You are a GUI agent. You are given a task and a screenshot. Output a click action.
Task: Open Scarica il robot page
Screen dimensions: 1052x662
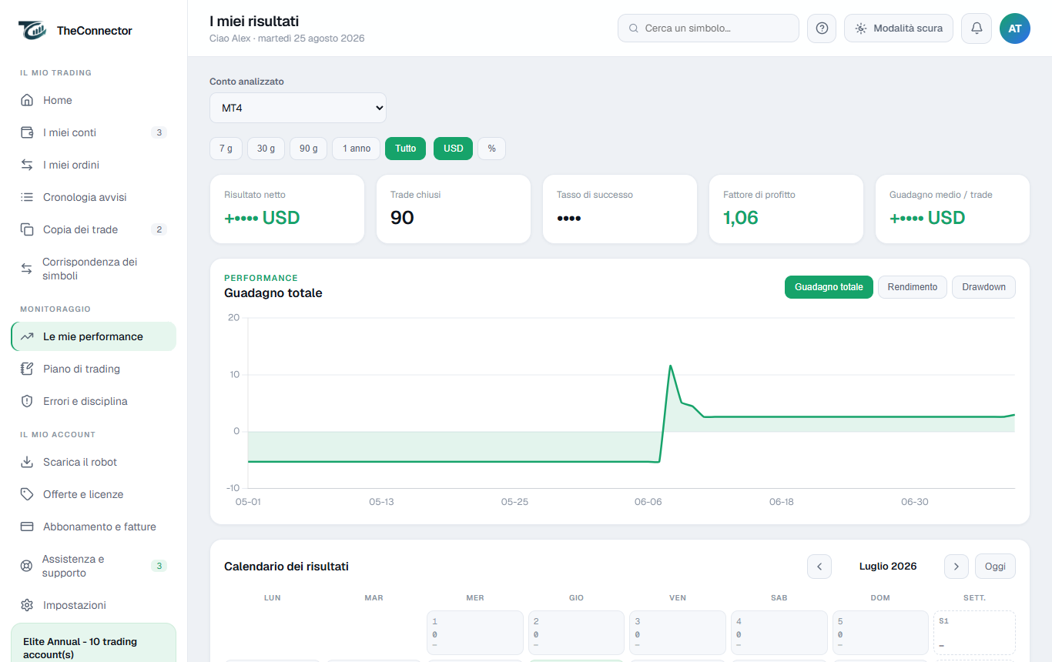pyautogui.click(x=93, y=462)
